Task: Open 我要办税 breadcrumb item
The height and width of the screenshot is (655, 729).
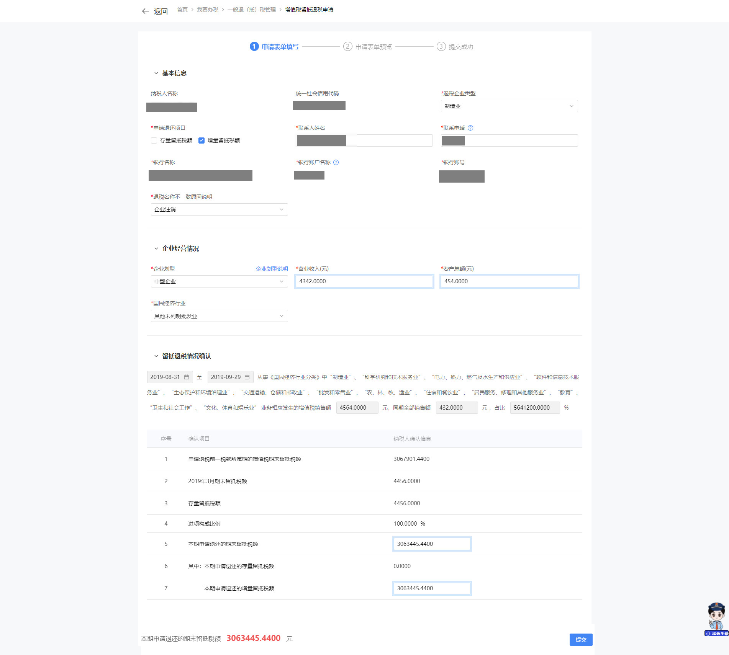Action: [x=207, y=10]
